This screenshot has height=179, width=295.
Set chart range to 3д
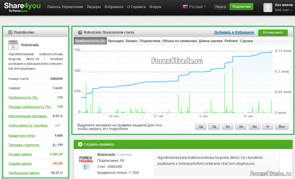[201, 127]
